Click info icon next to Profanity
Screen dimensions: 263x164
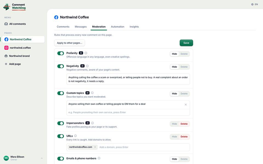coord(86,53)
